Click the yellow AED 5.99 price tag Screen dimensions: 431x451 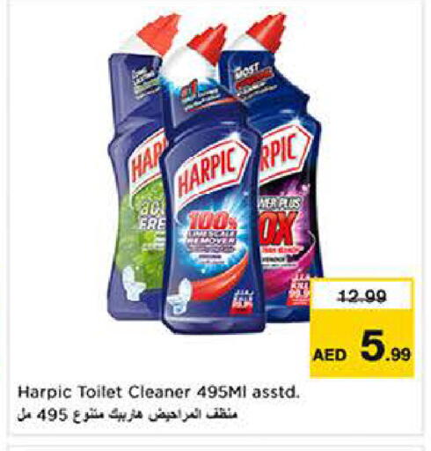point(362,328)
